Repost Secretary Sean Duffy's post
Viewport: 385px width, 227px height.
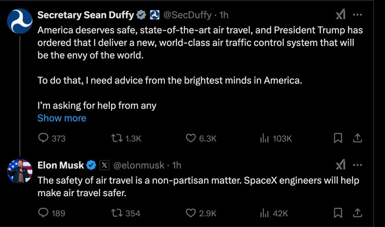click(117, 138)
